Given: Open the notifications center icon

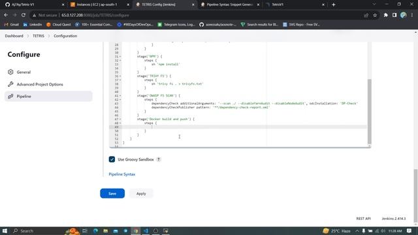Looking at the screenshot, I should click(x=410, y=230).
